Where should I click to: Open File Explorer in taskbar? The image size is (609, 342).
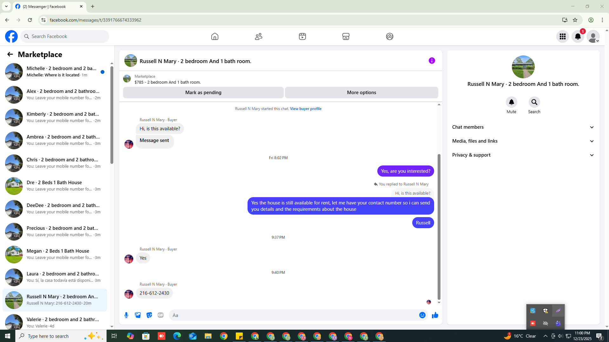(x=208, y=336)
